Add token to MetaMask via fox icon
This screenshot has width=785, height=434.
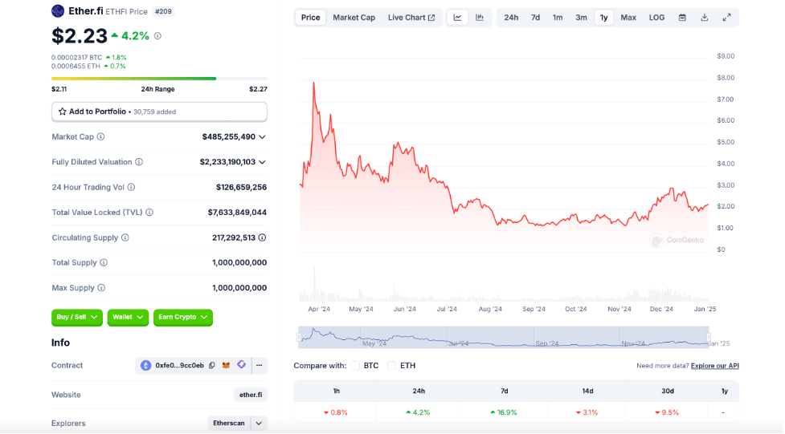pyautogui.click(x=227, y=366)
